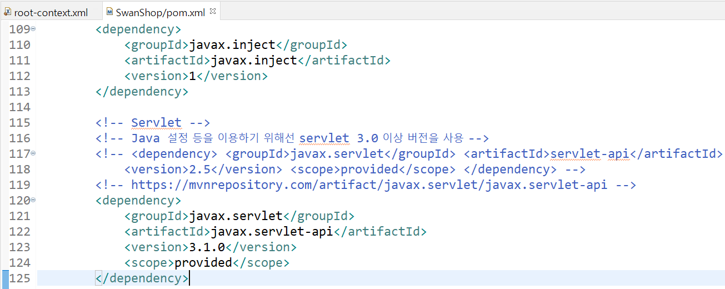The image size is (725, 289).
Task: Click line number 114 in gutter
Action: (x=20, y=107)
